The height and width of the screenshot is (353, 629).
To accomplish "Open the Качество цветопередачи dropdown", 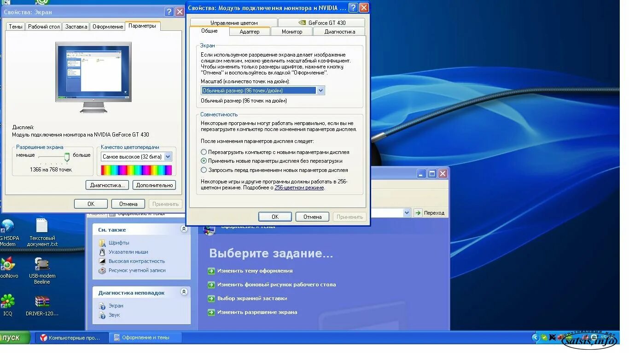I will pos(168,157).
